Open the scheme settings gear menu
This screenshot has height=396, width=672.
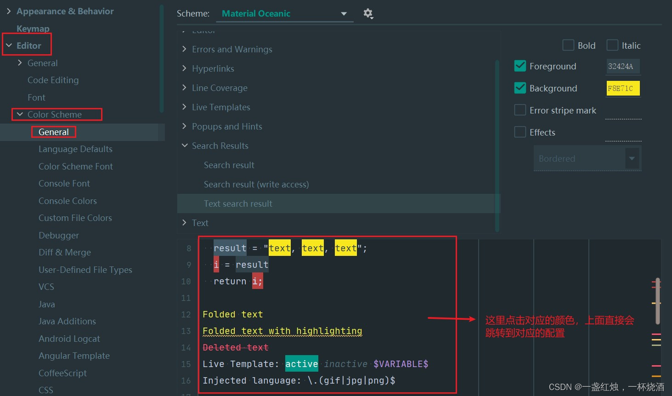368,14
